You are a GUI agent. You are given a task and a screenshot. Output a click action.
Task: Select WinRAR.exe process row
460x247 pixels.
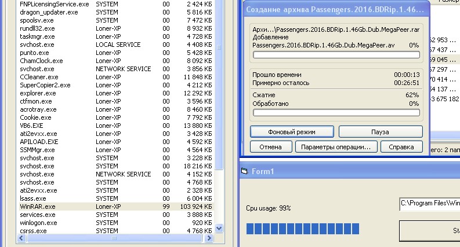(x=116, y=207)
